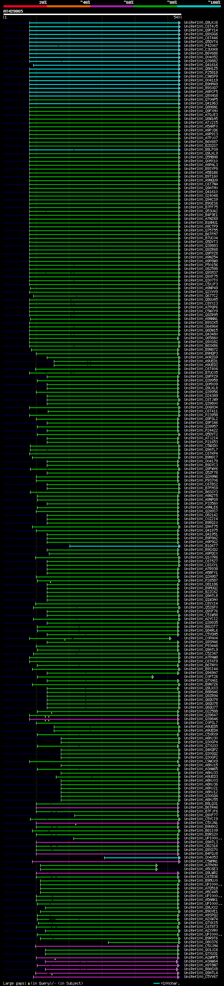
Task: Click the hit label UniRef100_Q9LKJ6
Action: point(201,23)
